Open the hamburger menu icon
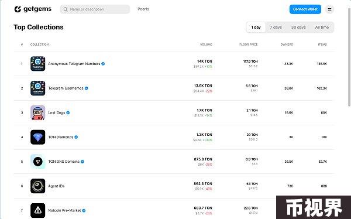351x219 pixels. pos(329,9)
